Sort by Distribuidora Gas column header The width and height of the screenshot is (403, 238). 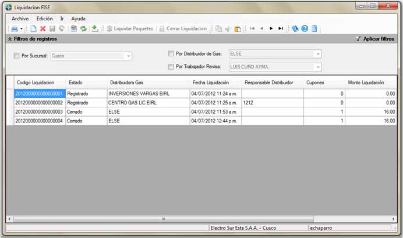[149, 82]
